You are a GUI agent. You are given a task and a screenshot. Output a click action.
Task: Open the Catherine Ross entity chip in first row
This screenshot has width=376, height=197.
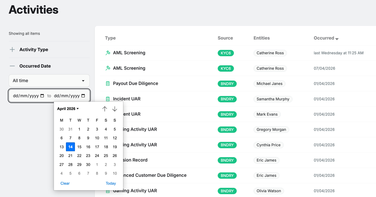click(x=270, y=53)
